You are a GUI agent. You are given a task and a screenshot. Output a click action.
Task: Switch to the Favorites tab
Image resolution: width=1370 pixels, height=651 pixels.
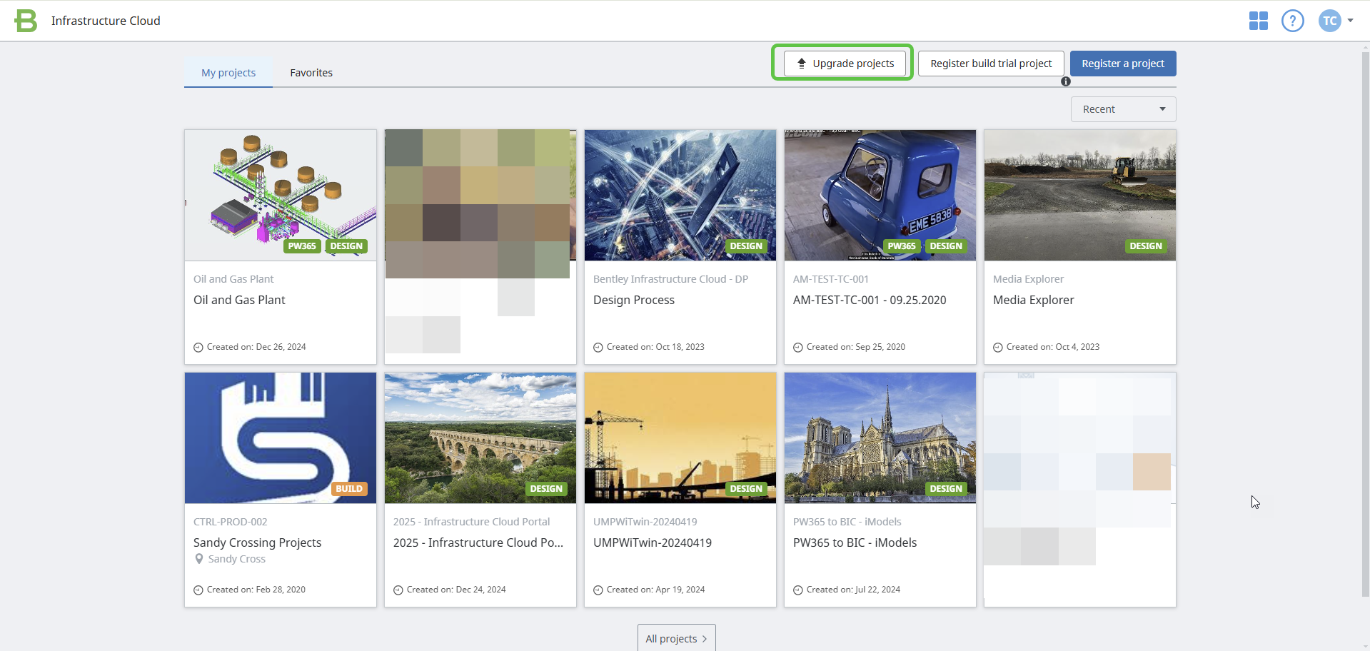(311, 73)
